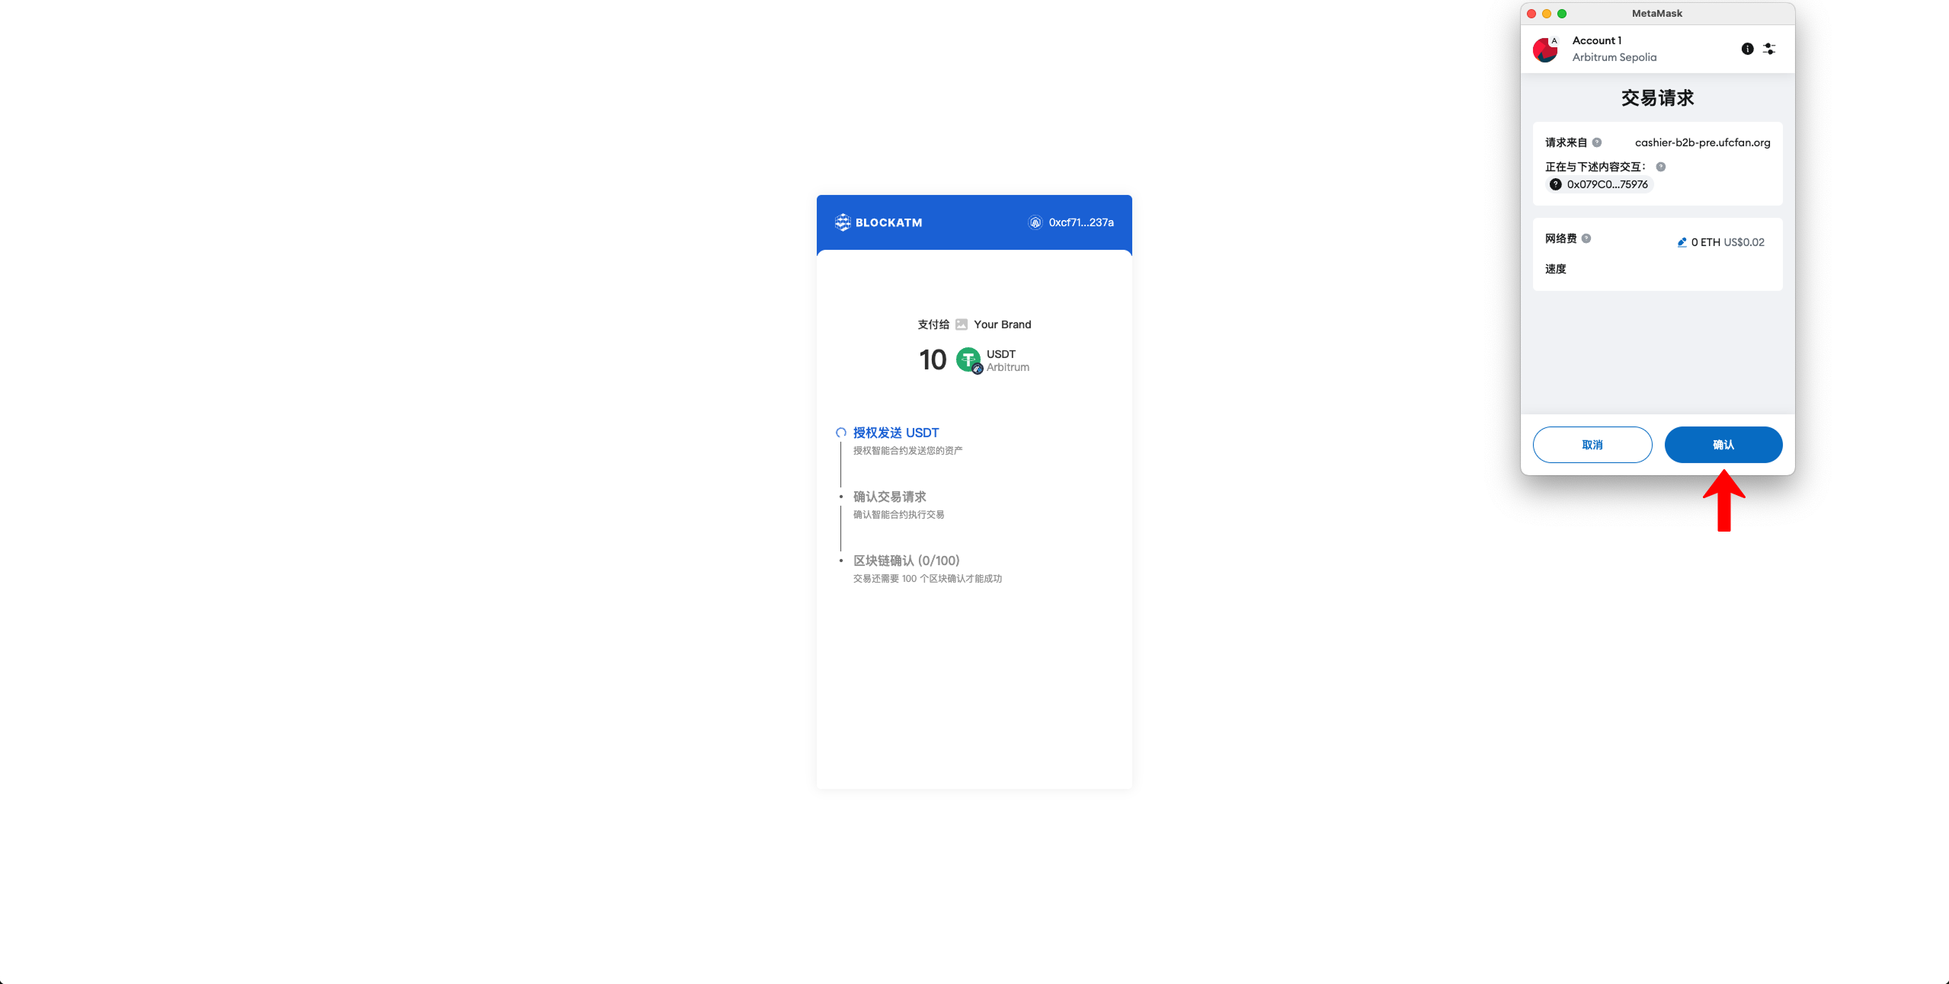Screen dimensions: 1949x984
Task: Click the cashier-b2b-pre.ufcfan.org origin text
Action: [x=1703, y=142]
